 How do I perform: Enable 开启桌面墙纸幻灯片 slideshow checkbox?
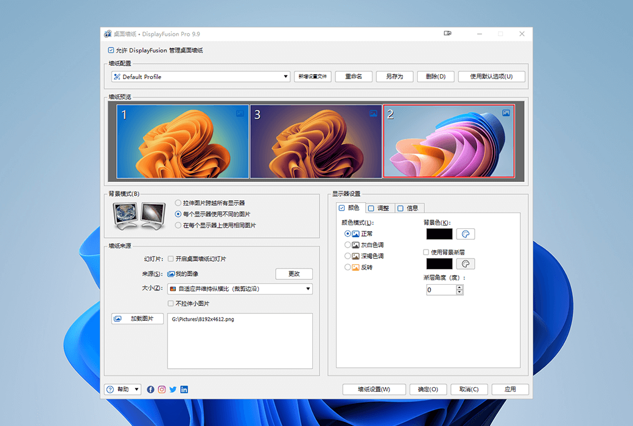point(169,260)
